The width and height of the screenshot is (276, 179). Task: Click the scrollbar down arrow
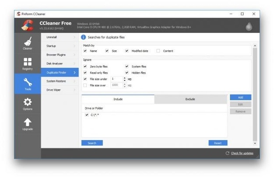255,143
